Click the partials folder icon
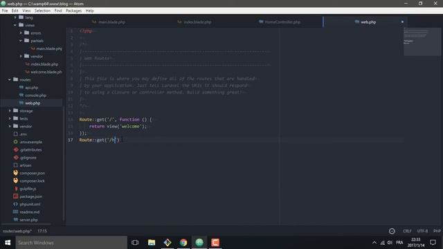This screenshot has height=249, width=443. coord(26,40)
